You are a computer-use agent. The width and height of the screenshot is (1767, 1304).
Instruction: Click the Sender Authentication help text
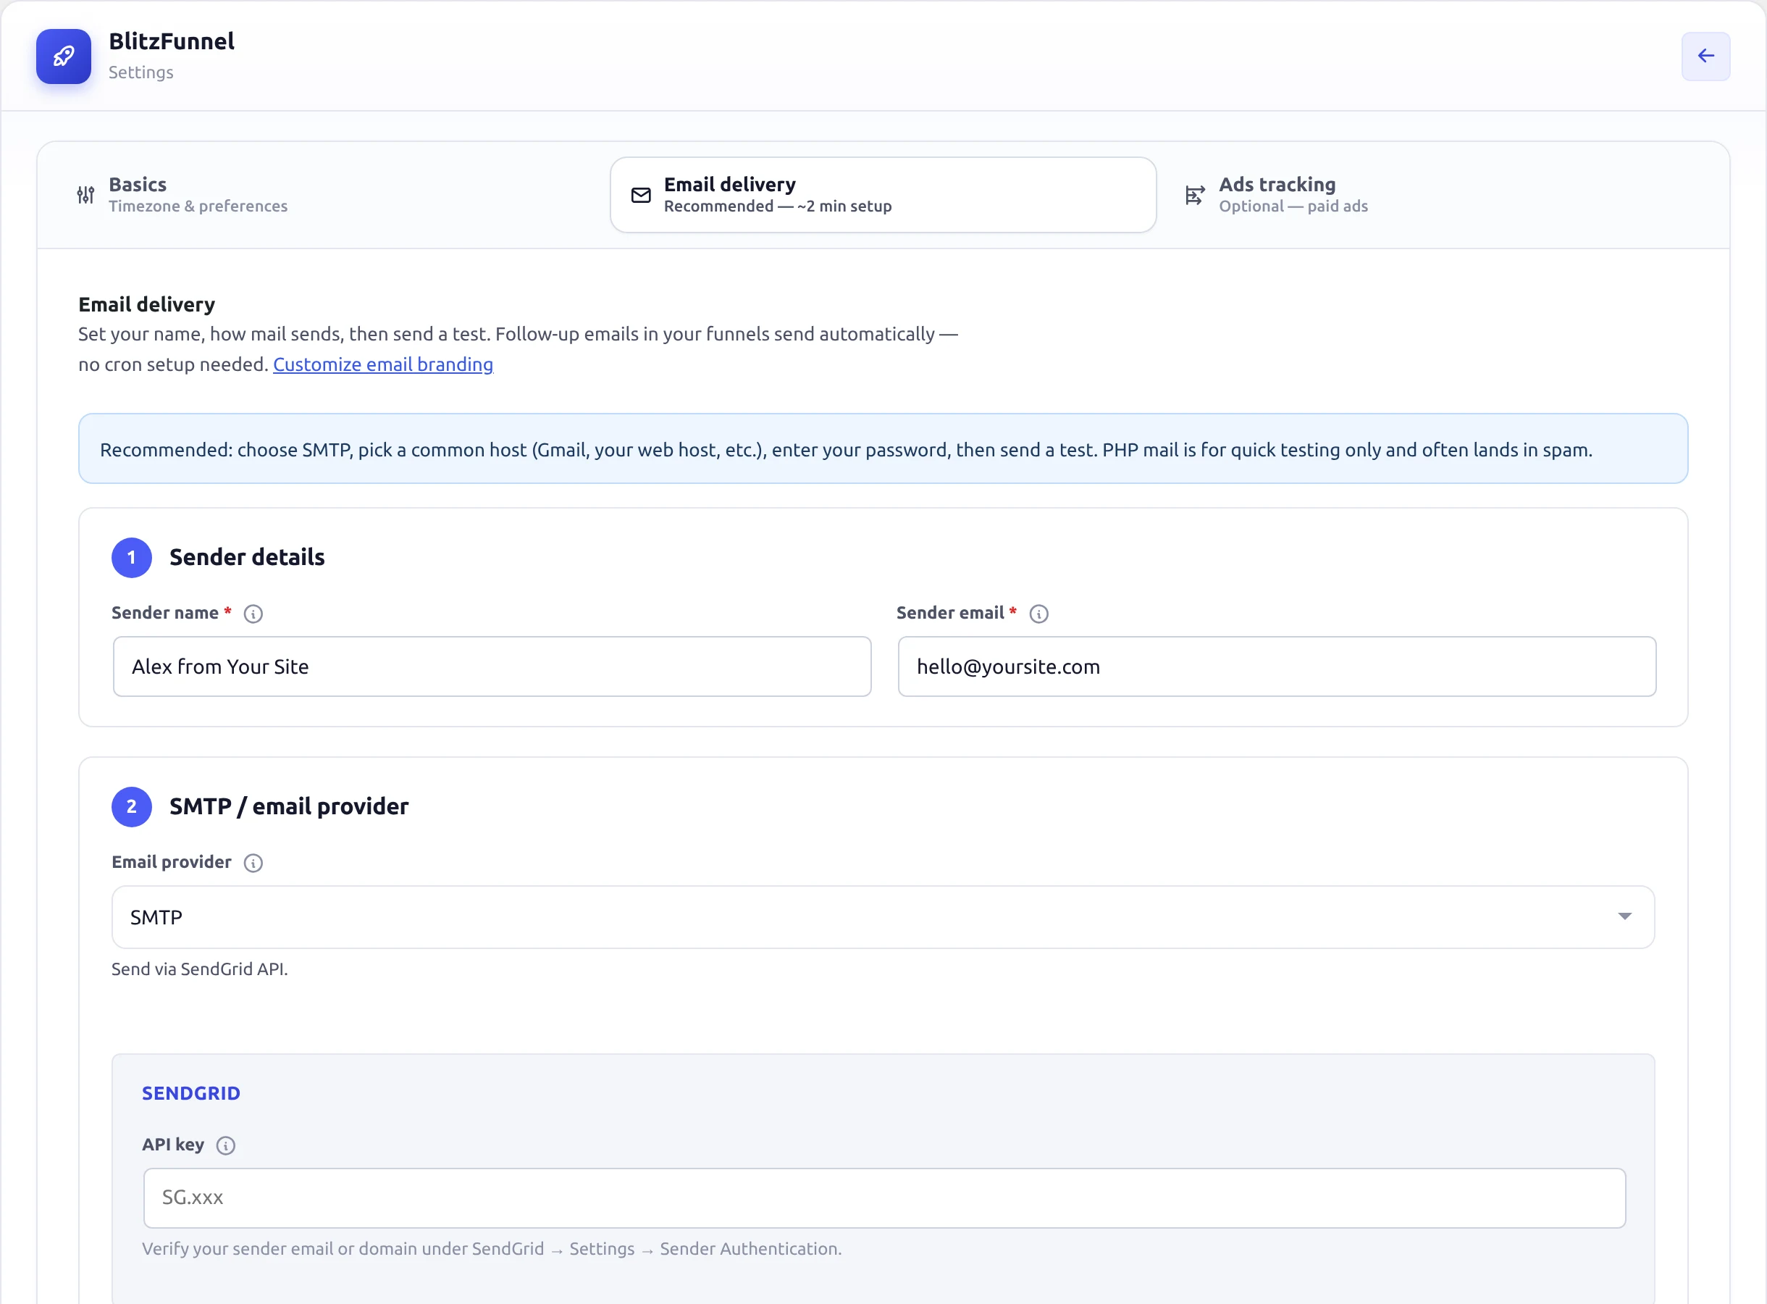point(492,1249)
